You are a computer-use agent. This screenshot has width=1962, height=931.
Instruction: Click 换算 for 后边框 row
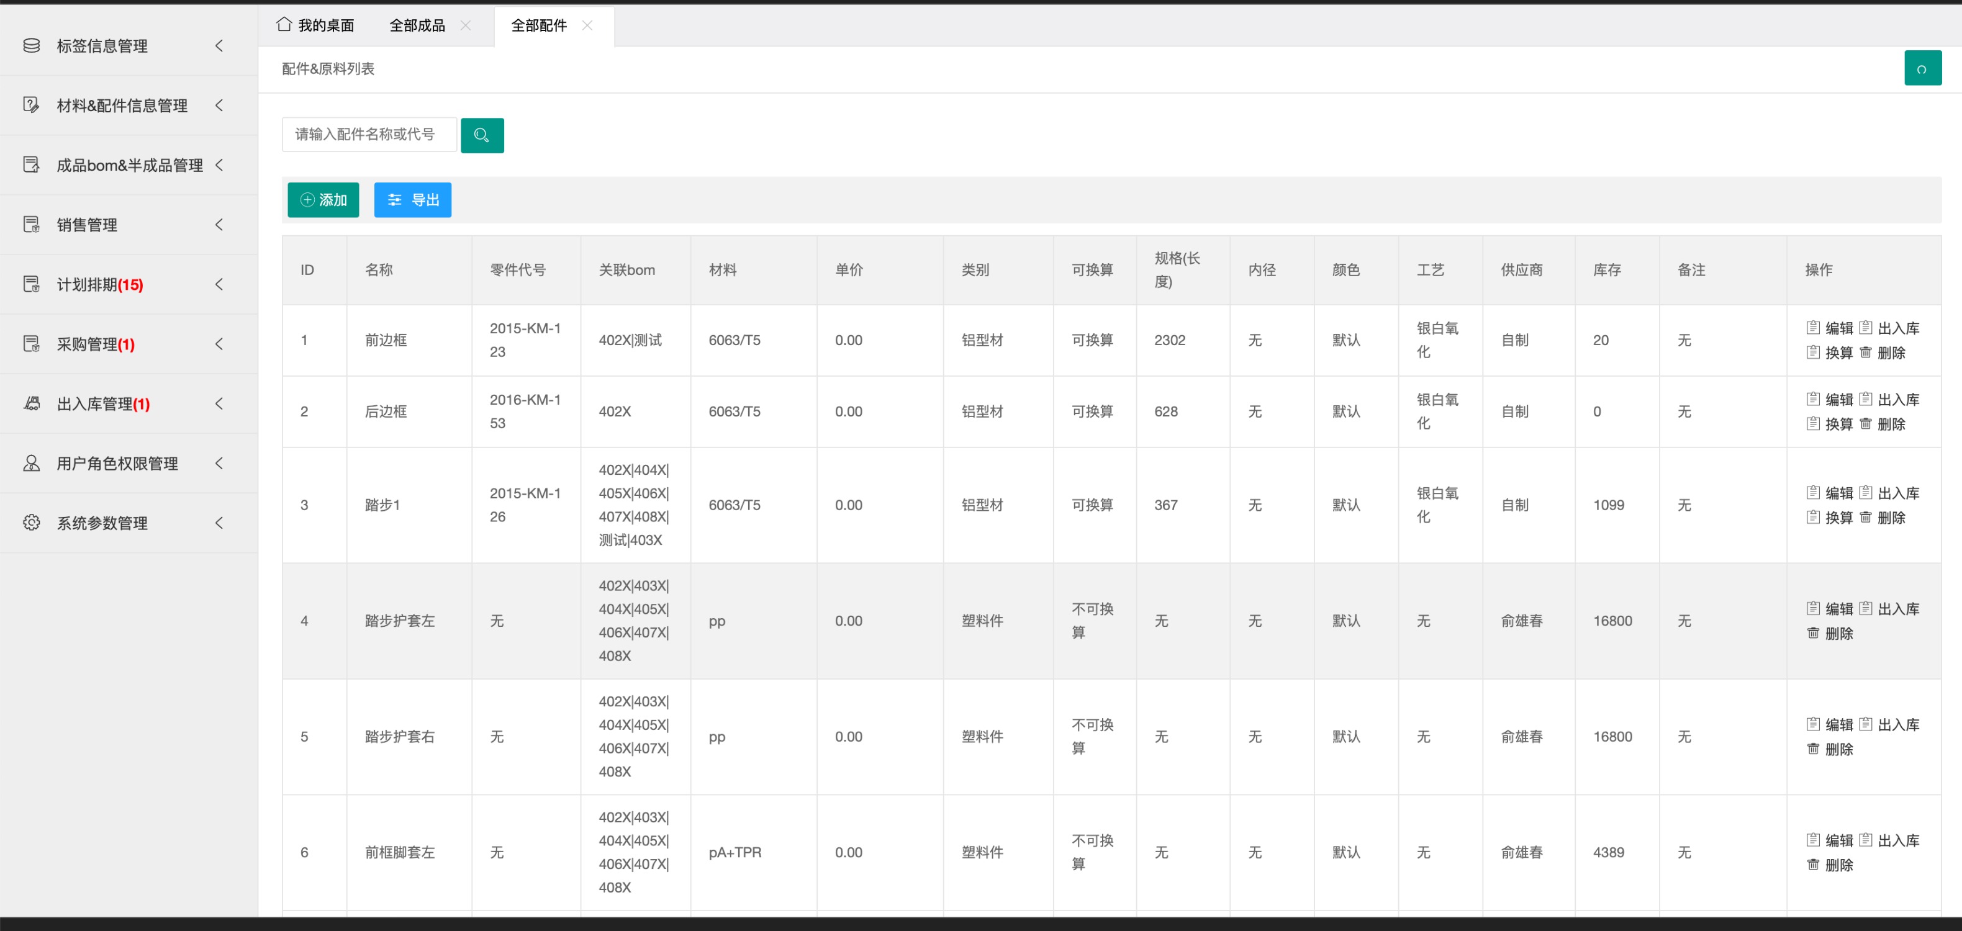click(x=1830, y=423)
